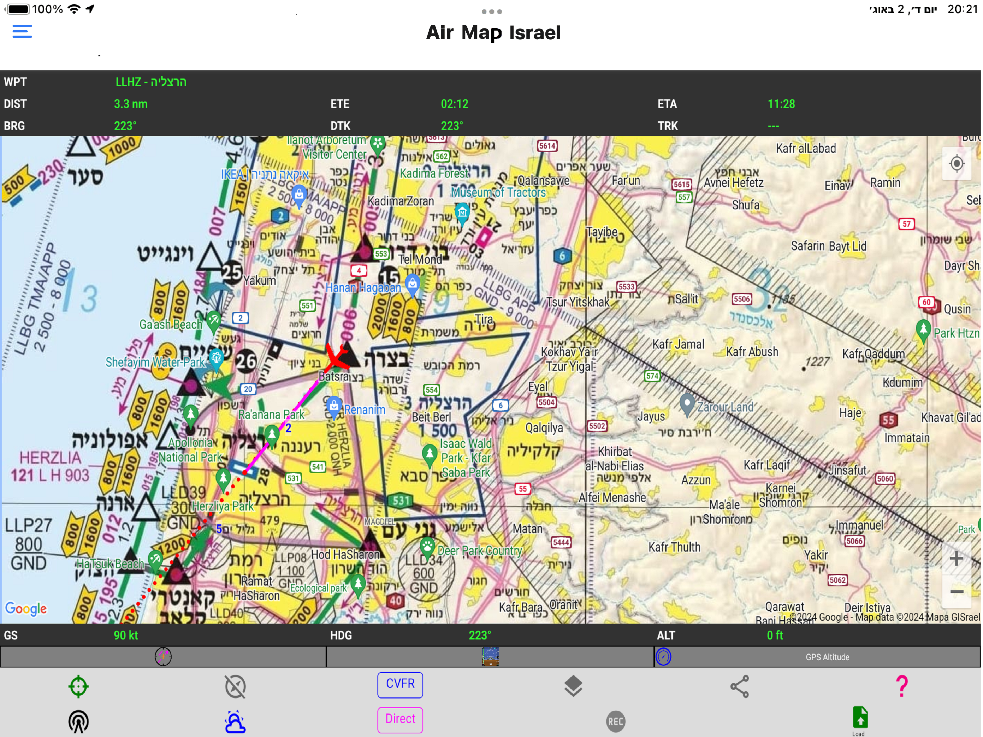Toggle the crossed-out compass icon

[236, 686]
